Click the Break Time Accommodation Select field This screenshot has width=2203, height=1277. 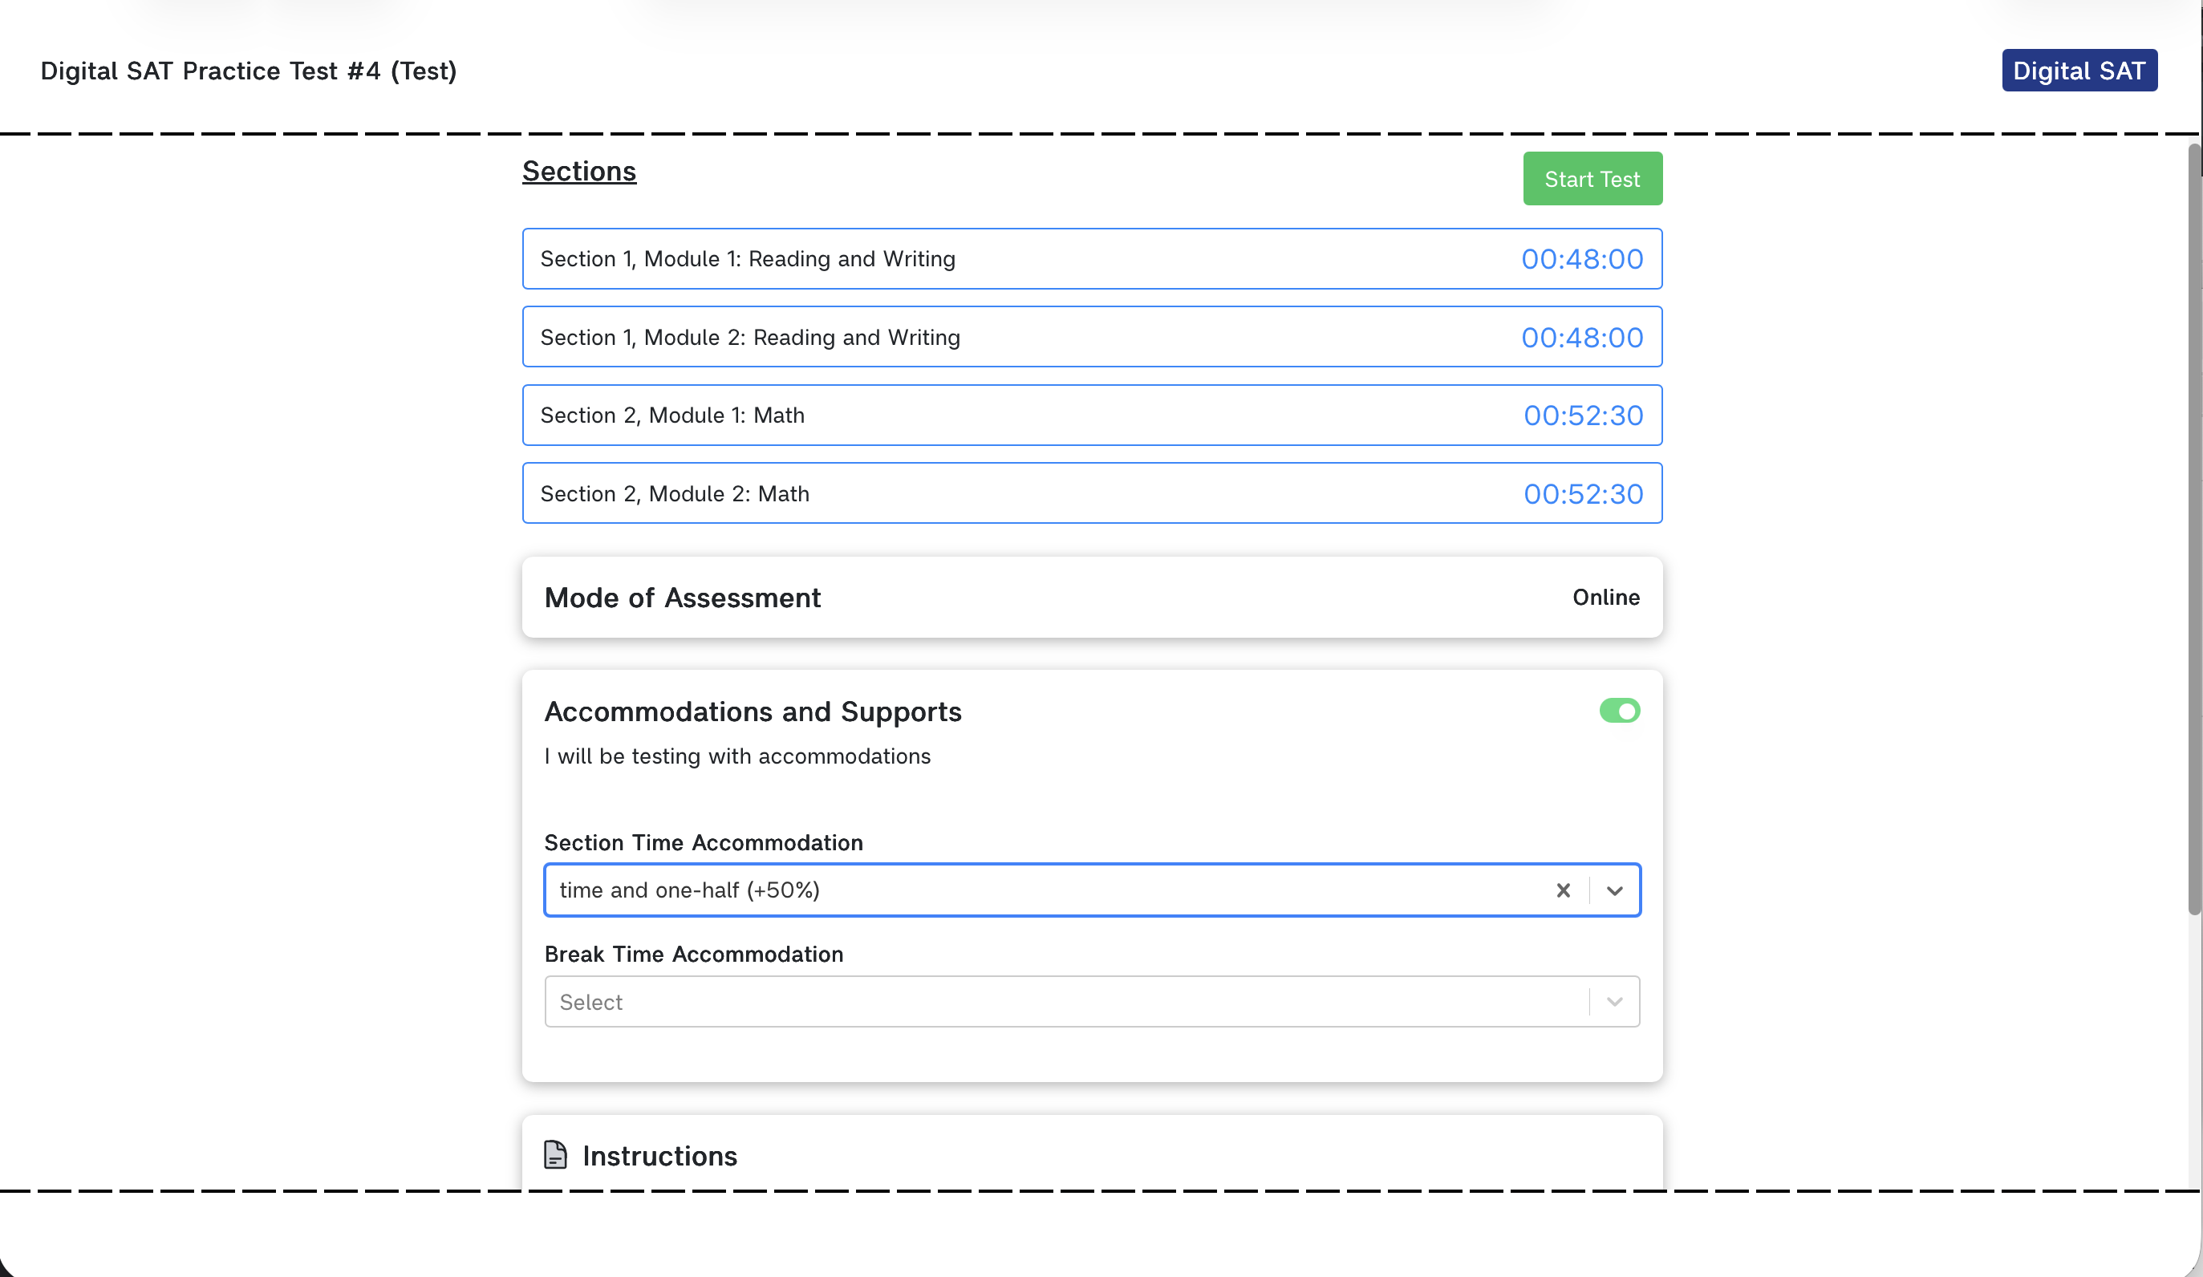coord(1091,1002)
